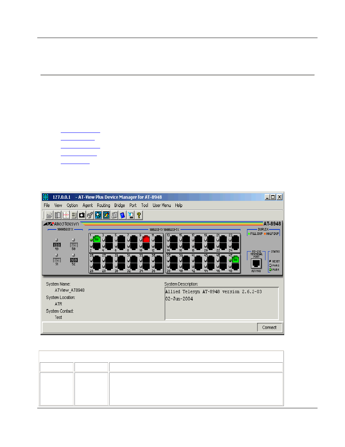This screenshot has width=345, height=447.
Task: Select gigabit port 52 in 1000BASE-X group
Action: (x=74, y=260)
